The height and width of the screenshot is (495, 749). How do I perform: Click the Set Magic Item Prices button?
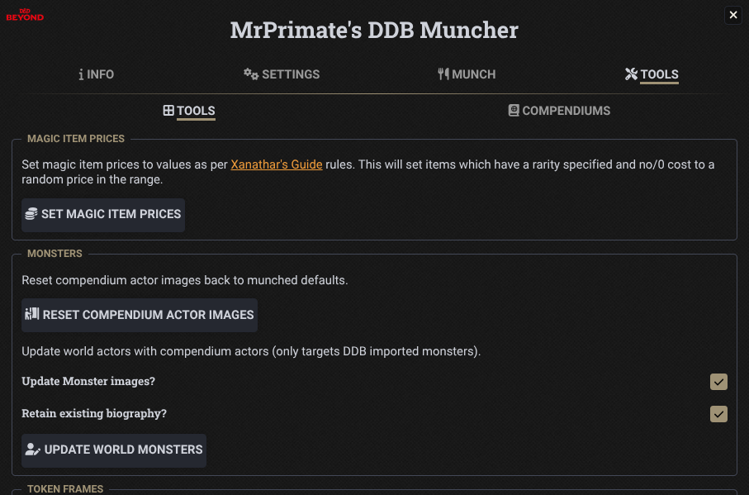click(103, 215)
